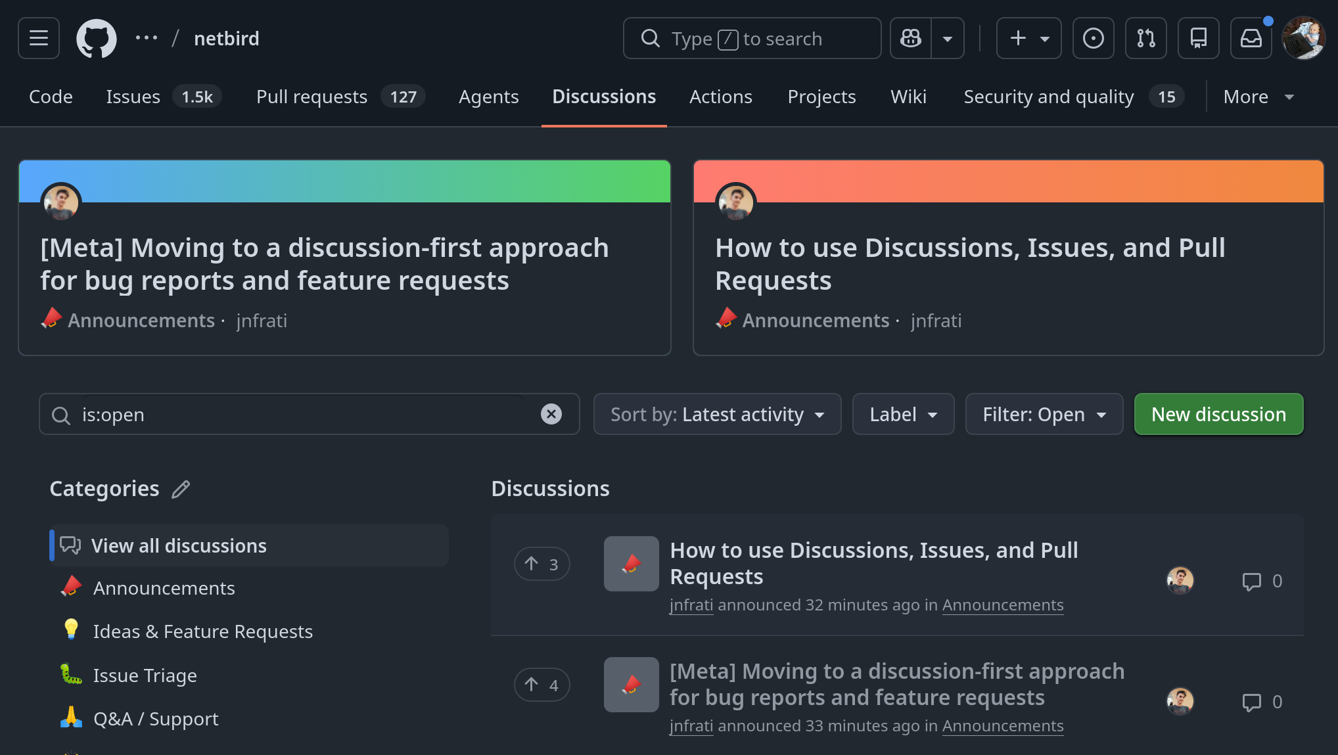This screenshot has height=755, width=1338.
Task: Open the create new plus menu
Action: (x=1029, y=38)
